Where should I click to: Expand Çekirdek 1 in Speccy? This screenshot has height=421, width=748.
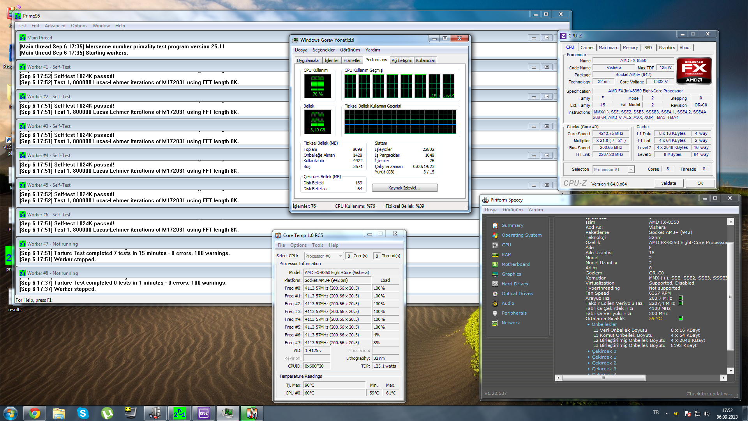coord(589,357)
